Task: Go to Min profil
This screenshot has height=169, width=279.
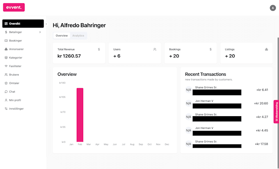Action: (x=15, y=100)
